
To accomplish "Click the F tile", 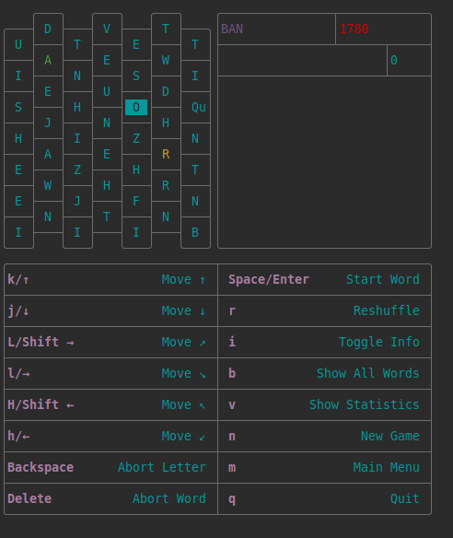I will point(136,201).
